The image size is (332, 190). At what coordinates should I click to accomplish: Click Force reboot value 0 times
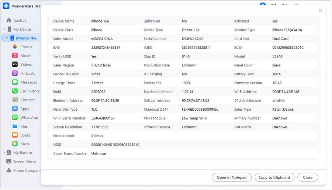tap(97, 136)
